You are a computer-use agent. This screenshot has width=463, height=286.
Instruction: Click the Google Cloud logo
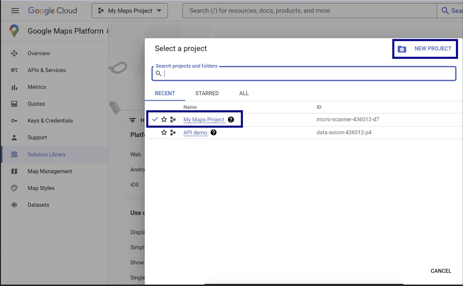click(53, 11)
